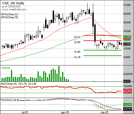Click the 'as of 15/09/2025' date label
Image resolution: width=134 pixels, height=114 pixels.
point(11,7)
